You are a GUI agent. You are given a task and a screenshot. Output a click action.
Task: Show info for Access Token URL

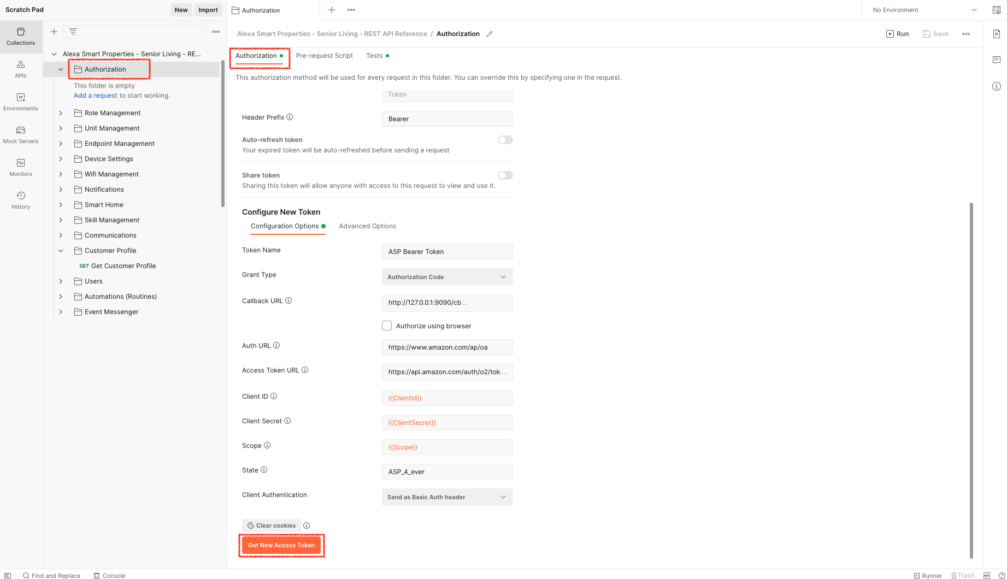click(x=305, y=370)
